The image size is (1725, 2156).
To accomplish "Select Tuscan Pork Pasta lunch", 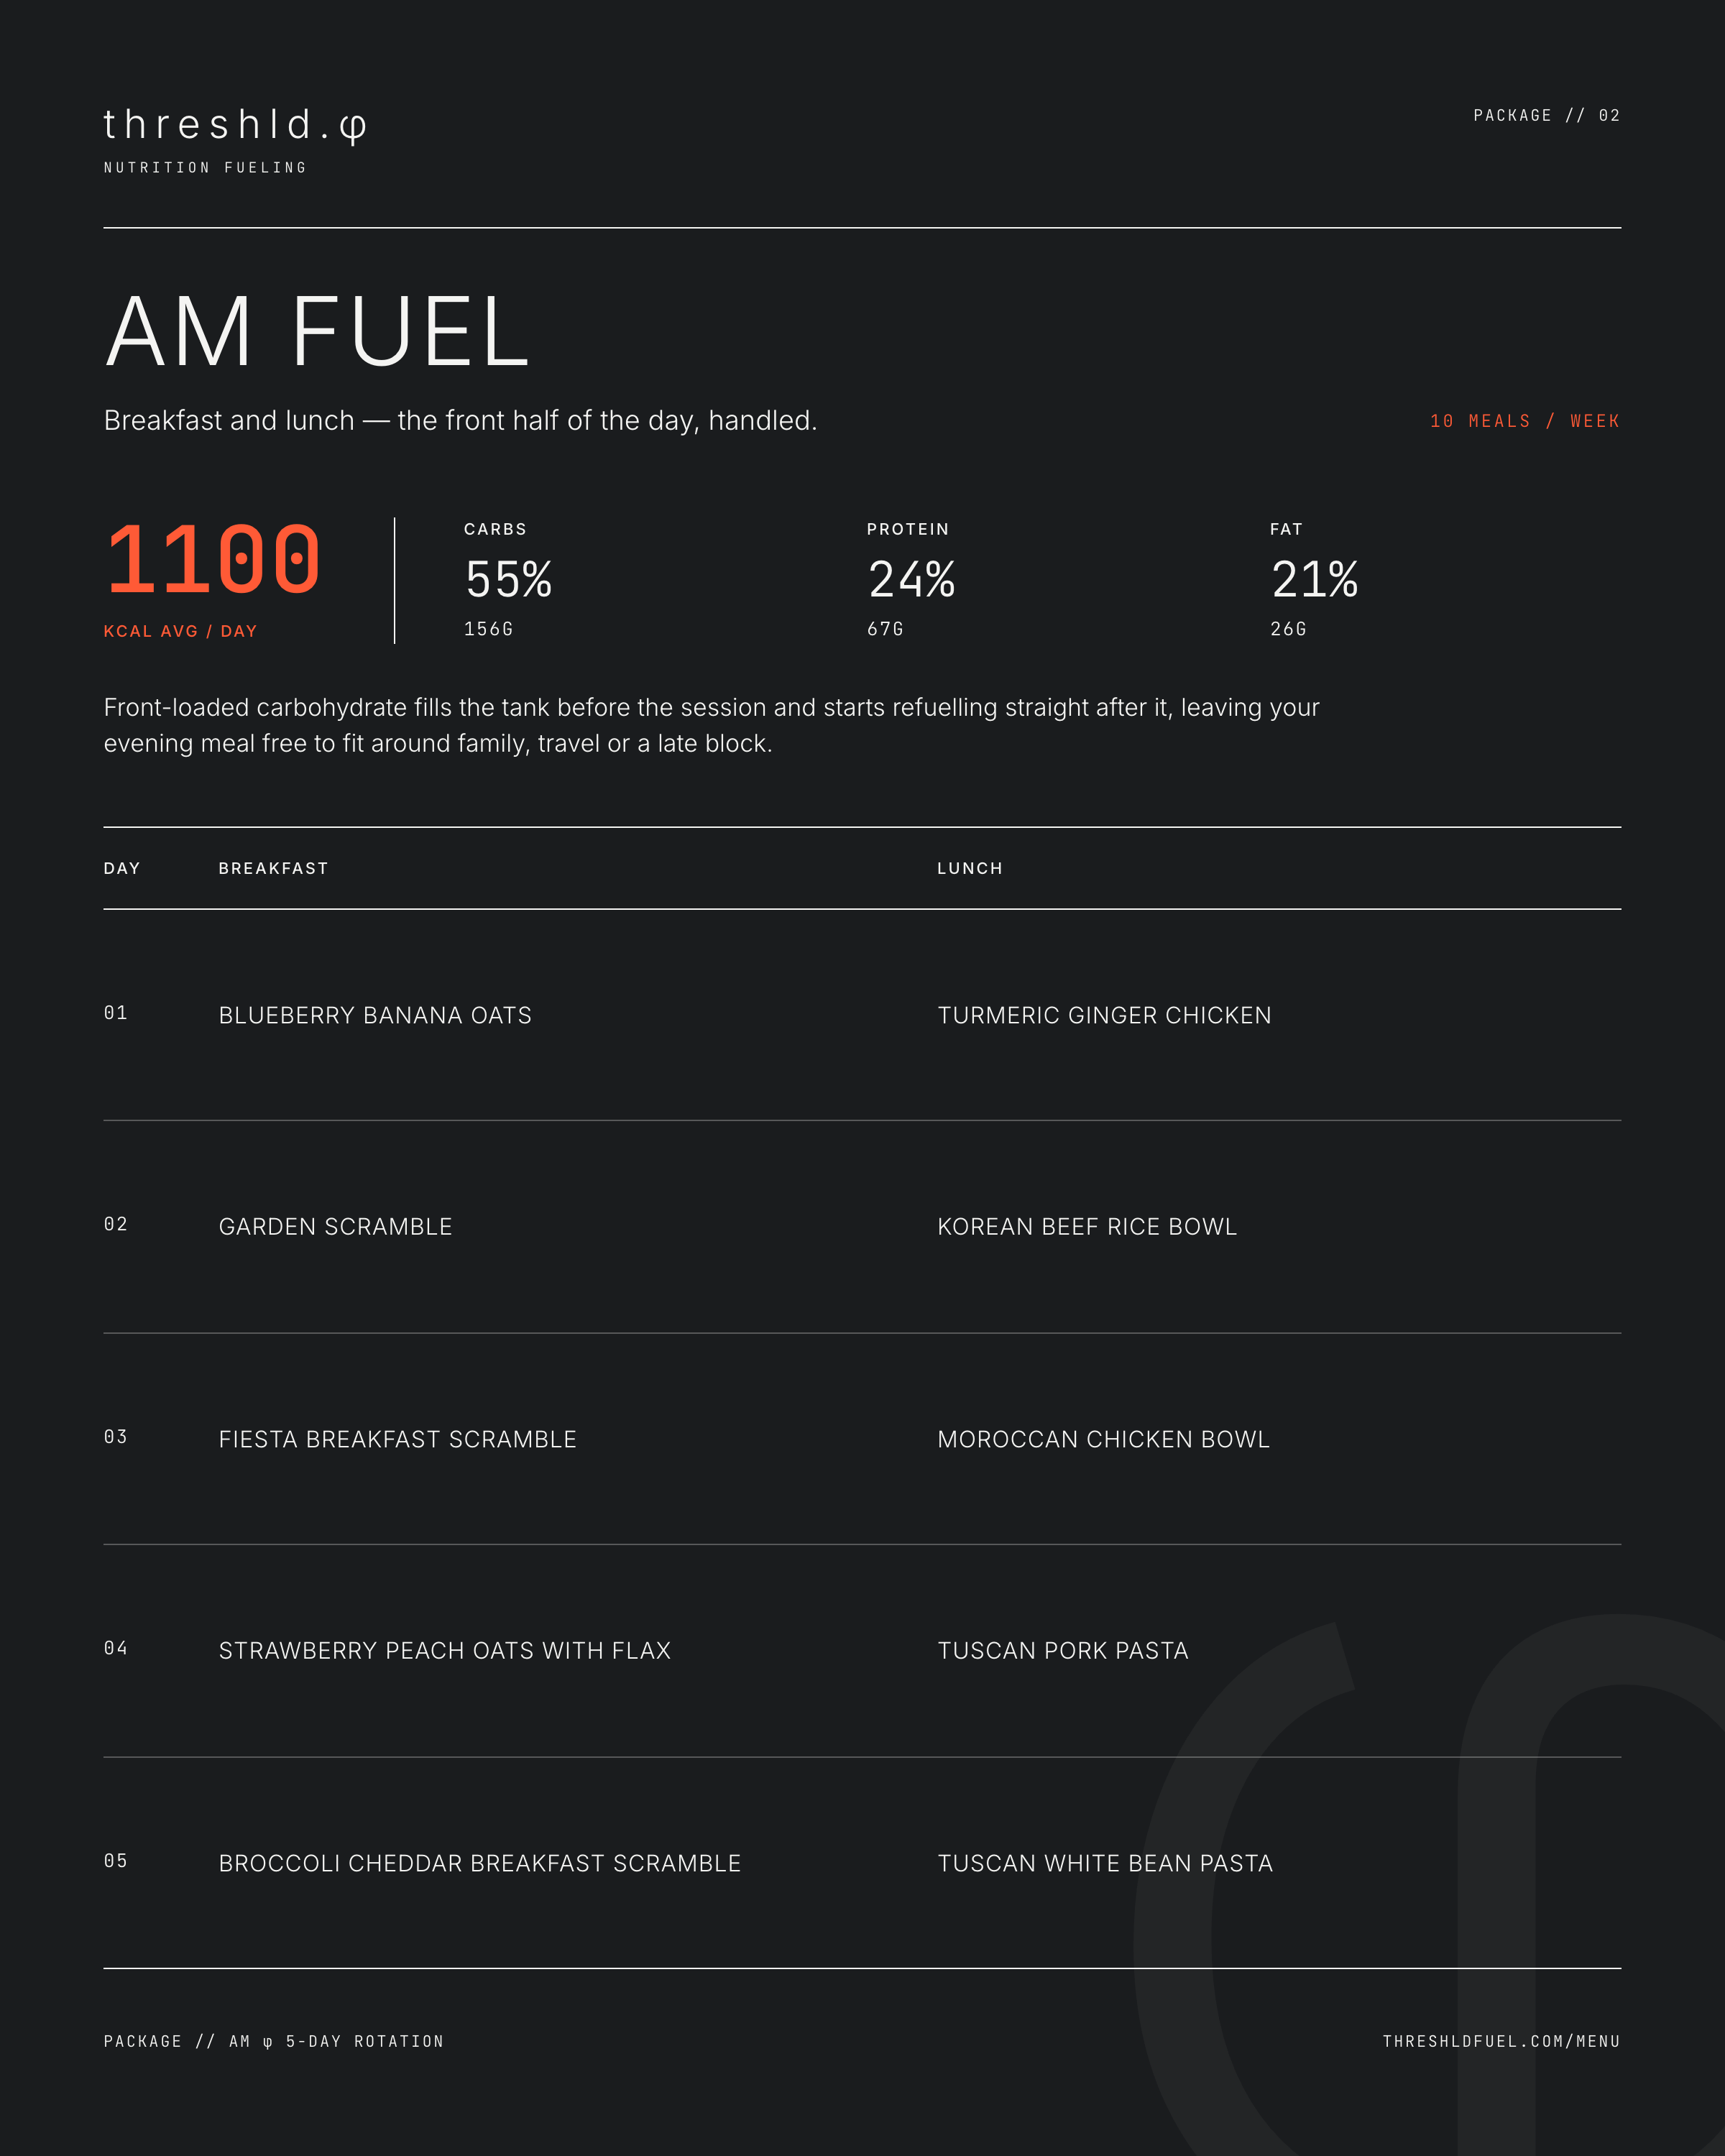I will (x=1063, y=1650).
